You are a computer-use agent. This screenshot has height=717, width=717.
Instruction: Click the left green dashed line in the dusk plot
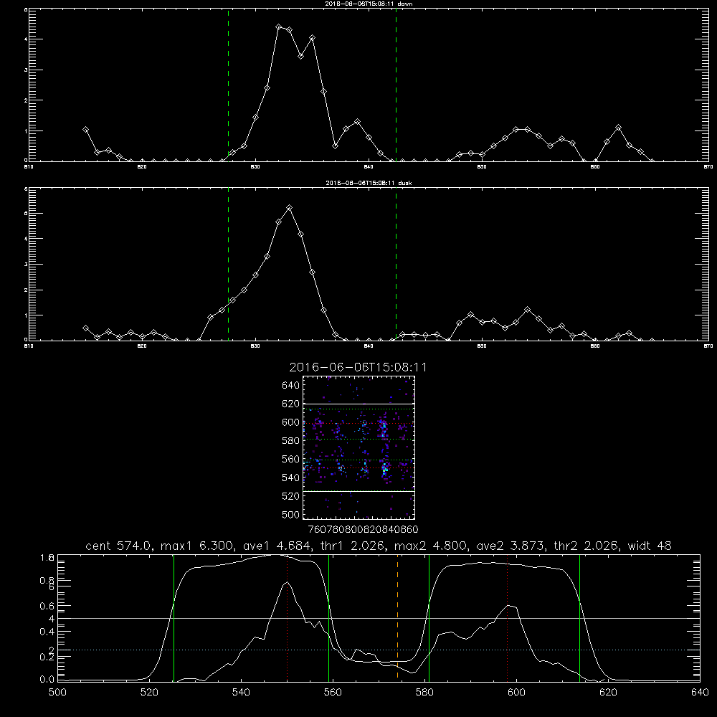pos(228,264)
